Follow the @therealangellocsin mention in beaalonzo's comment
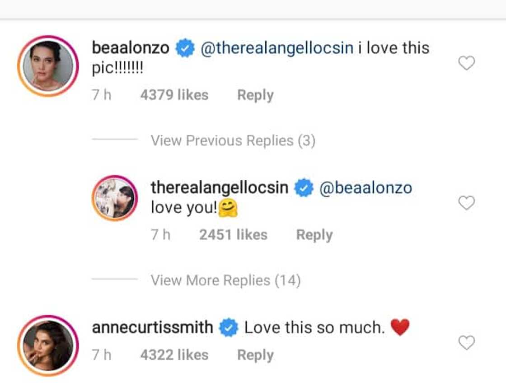This screenshot has height=383, width=506. tap(276, 48)
